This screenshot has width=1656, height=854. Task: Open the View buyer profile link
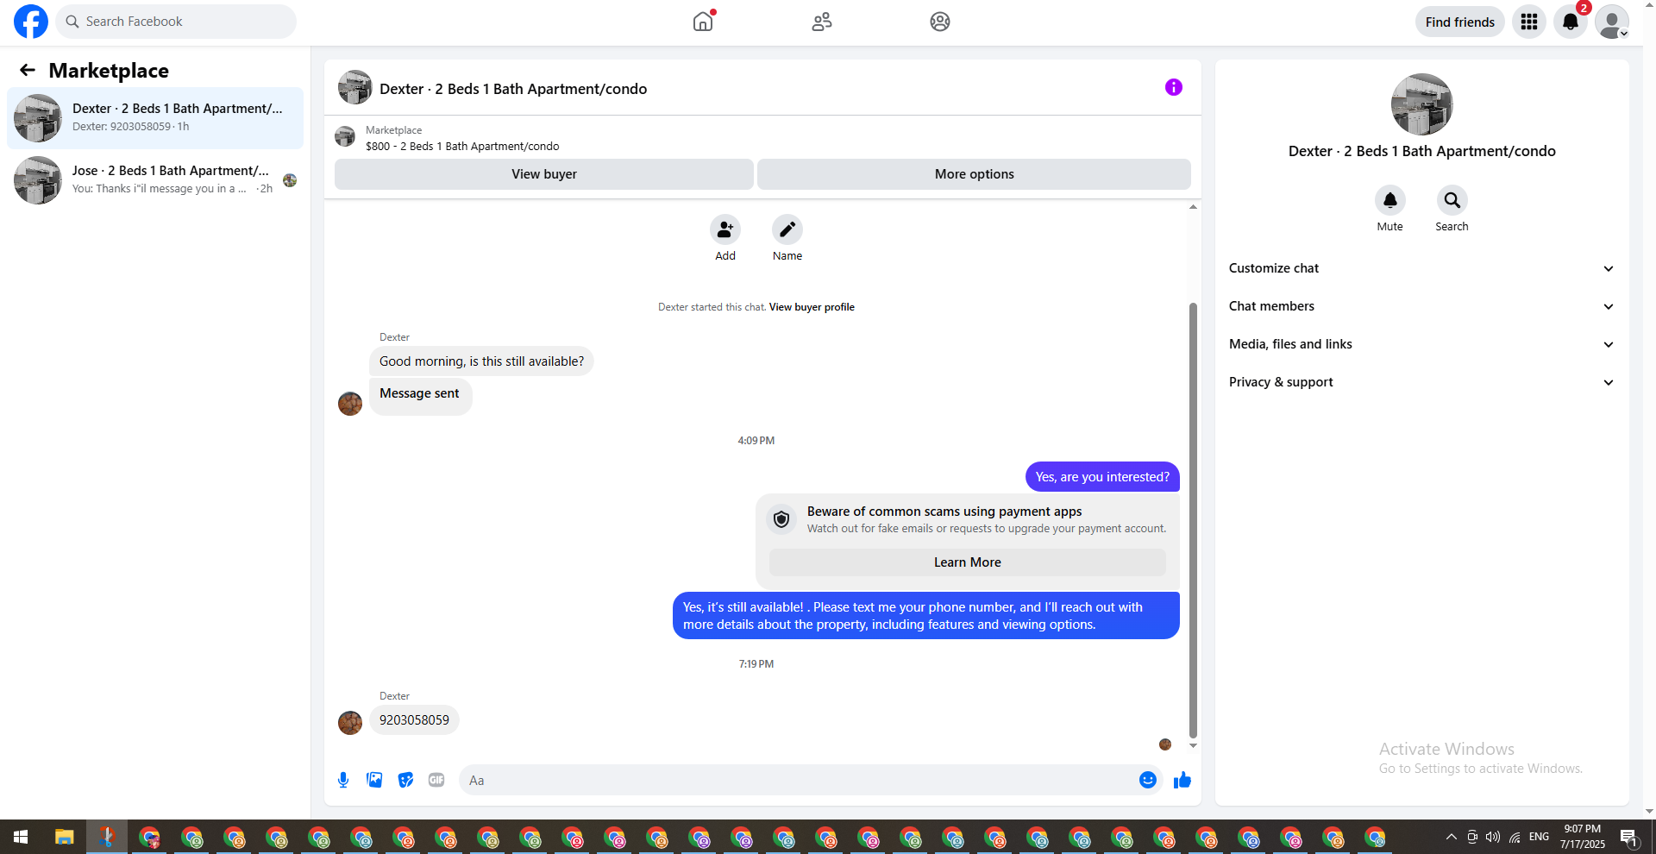click(812, 307)
